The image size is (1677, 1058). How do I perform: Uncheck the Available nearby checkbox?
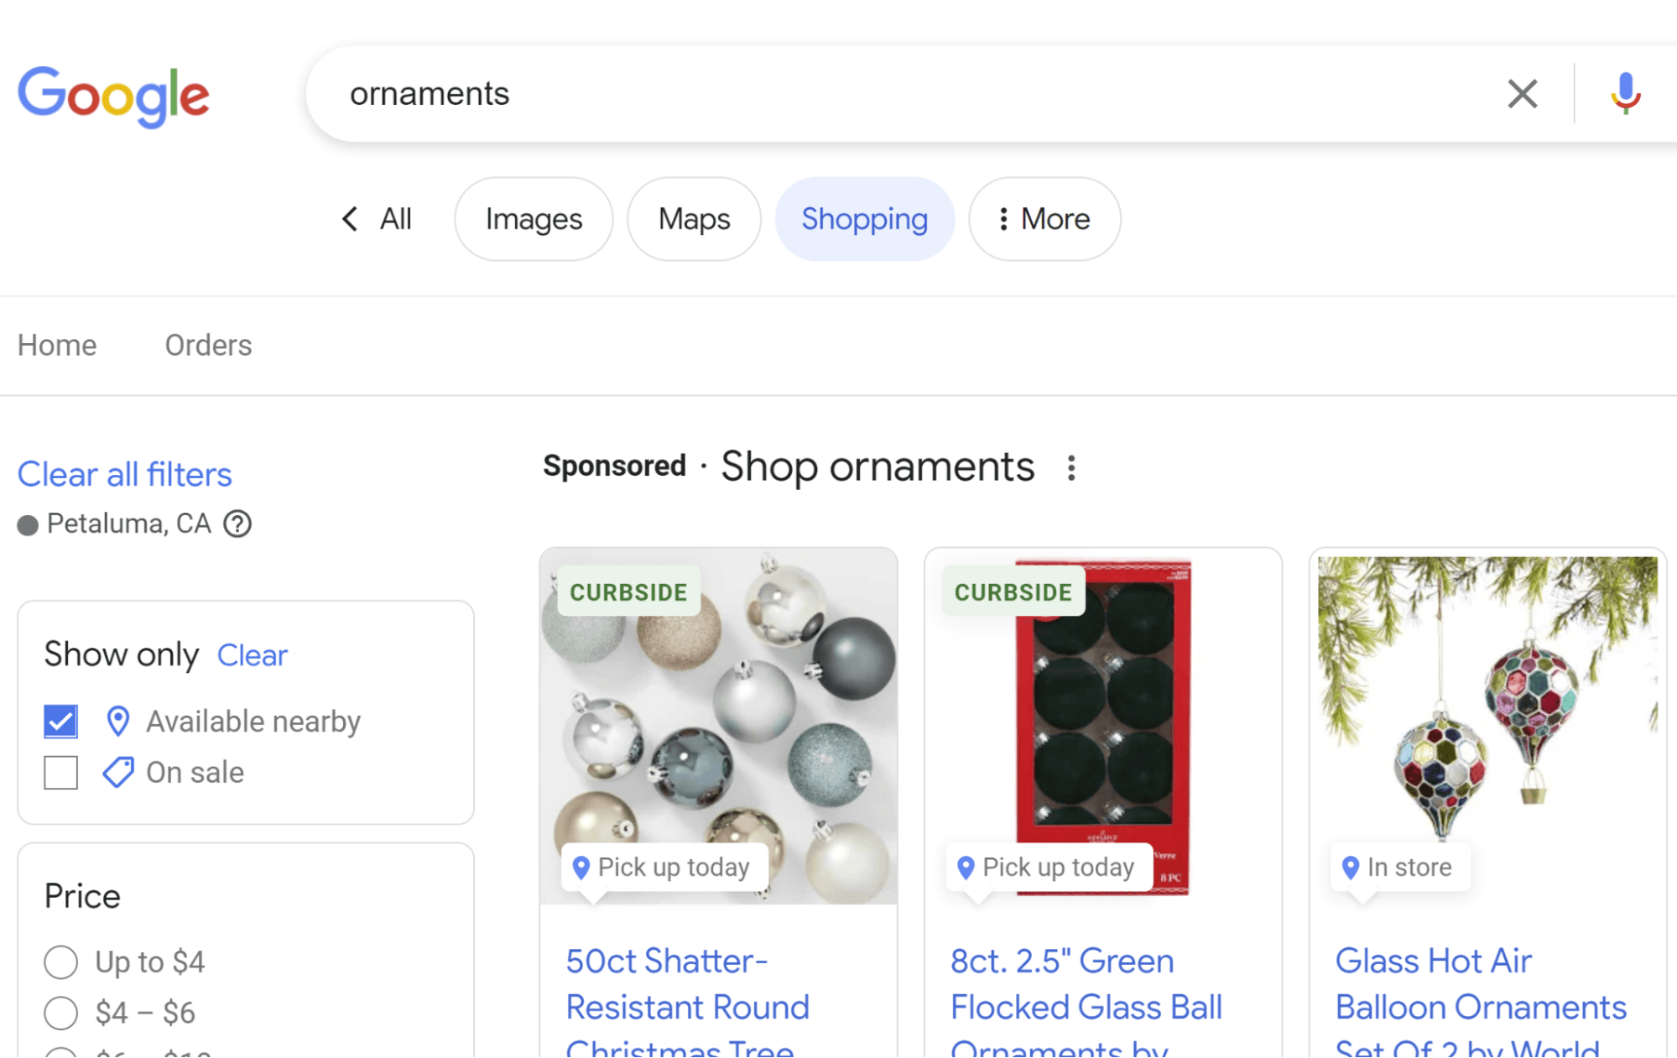tap(61, 722)
